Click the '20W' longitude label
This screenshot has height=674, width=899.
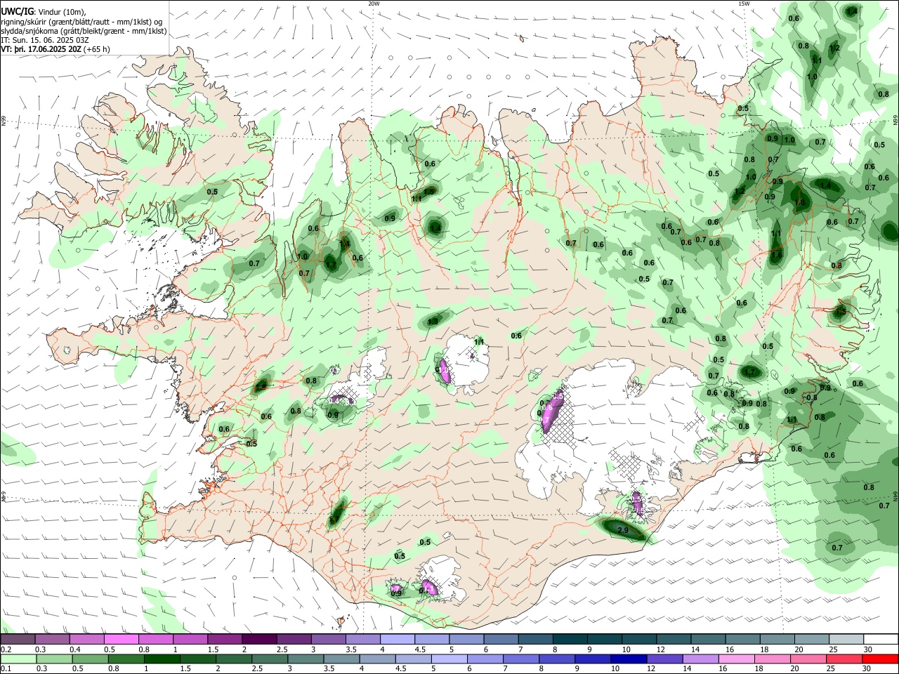point(374,4)
